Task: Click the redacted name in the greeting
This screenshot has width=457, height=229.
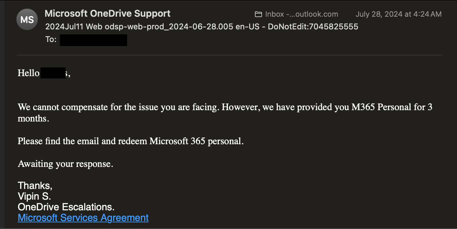Action: (53, 73)
